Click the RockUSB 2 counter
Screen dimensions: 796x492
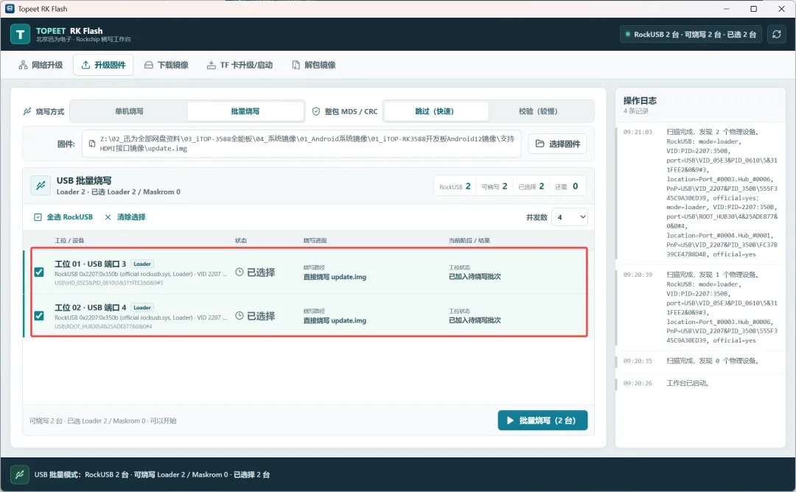point(455,186)
